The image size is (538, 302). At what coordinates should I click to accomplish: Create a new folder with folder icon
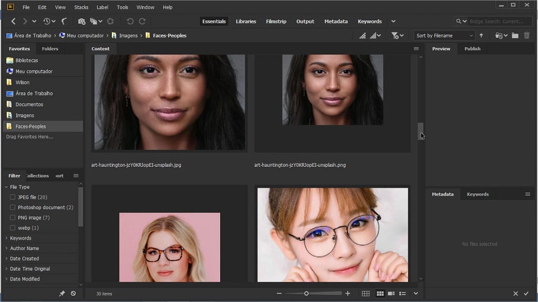(515, 36)
